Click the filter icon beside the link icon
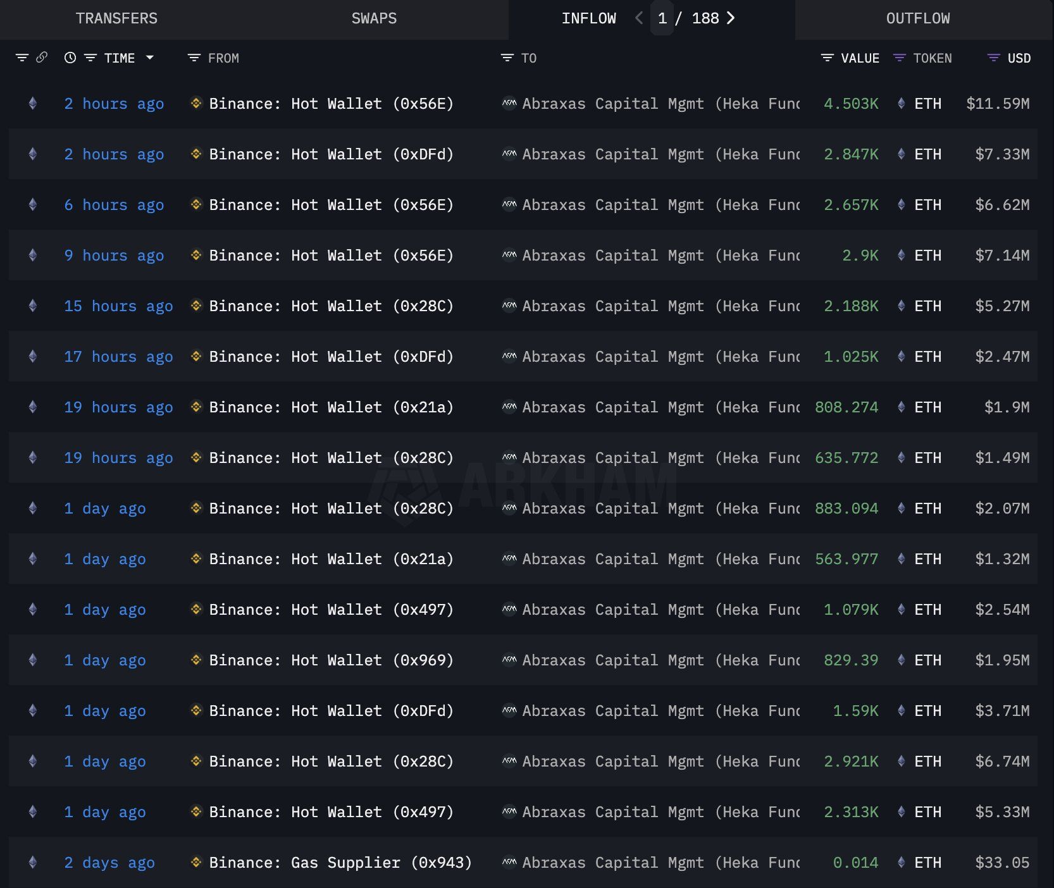 click(22, 58)
